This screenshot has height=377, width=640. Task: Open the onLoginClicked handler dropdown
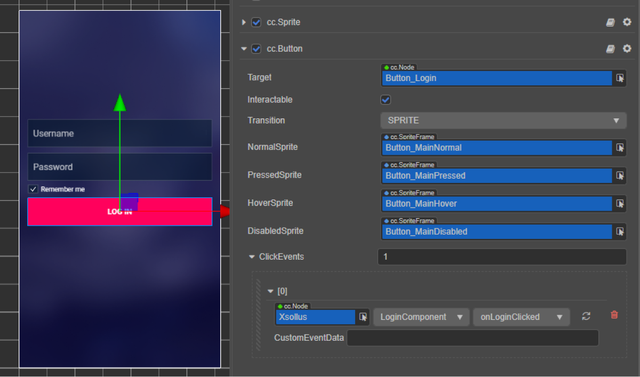[521, 317]
